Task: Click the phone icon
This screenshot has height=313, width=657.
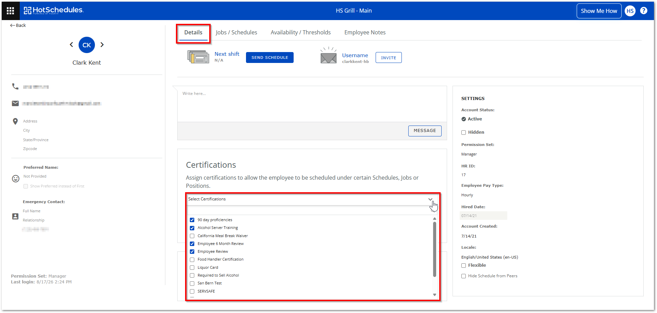Action: [x=15, y=86]
